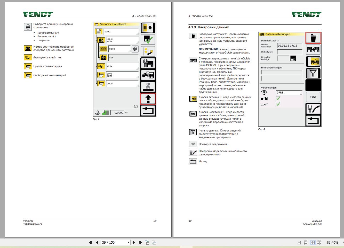Click the wrench and disk settings icon
Viewport: 344px width, 248px height.
(148, 64)
